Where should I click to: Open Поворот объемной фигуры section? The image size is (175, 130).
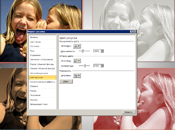point(42,69)
